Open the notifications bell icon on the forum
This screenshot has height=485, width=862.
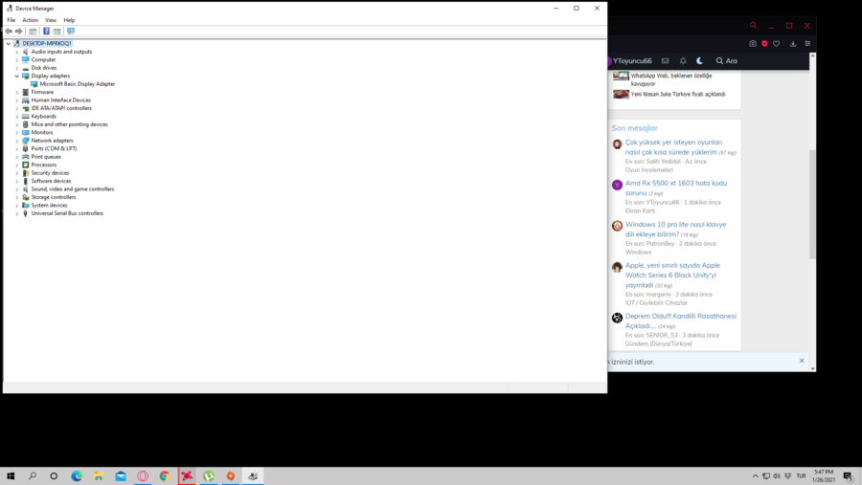coord(683,61)
